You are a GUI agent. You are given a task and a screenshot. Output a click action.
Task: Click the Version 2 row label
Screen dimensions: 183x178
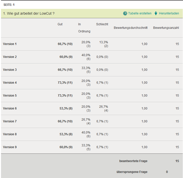pyautogui.click(x=10, y=57)
